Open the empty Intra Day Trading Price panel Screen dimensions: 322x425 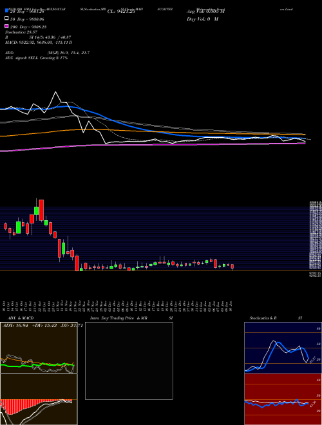point(129,361)
